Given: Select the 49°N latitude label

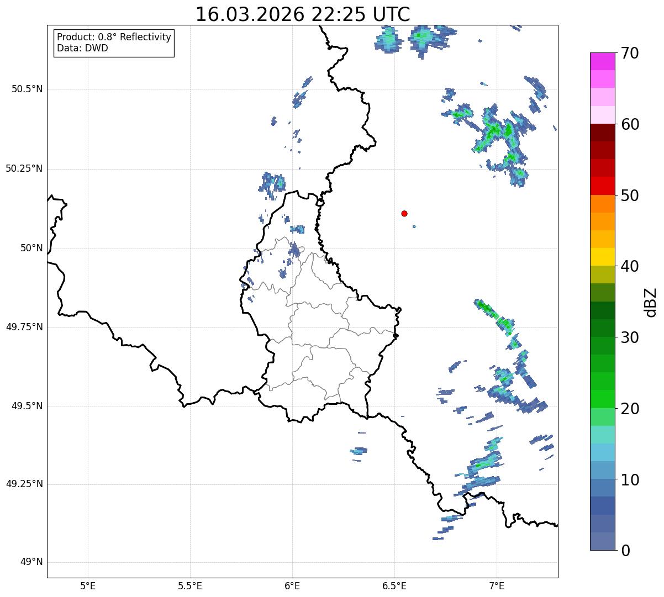Looking at the screenshot, I should [x=31, y=562].
